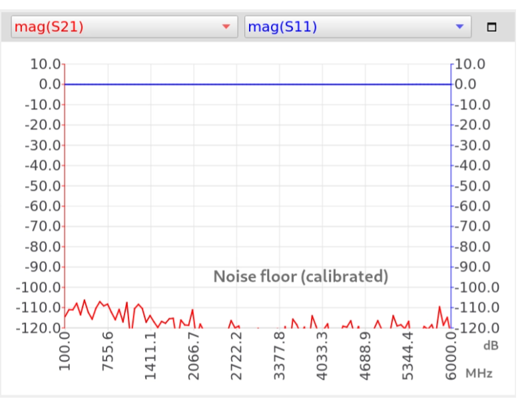Click the blue arrow on mag(S11) selector
526x407 pixels.
[x=459, y=27]
